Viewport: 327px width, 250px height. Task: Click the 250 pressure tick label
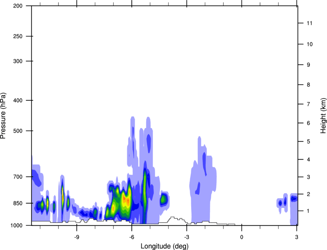coord(18,36)
